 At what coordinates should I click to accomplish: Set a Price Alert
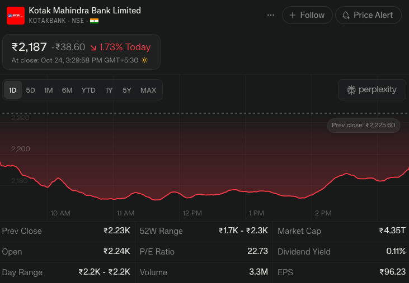(x=368, y=15)
